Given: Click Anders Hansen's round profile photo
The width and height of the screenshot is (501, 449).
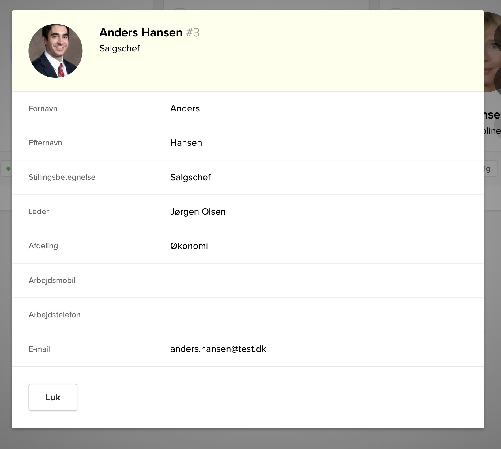Looking at the screenshot, I should (x=55, y=51).
